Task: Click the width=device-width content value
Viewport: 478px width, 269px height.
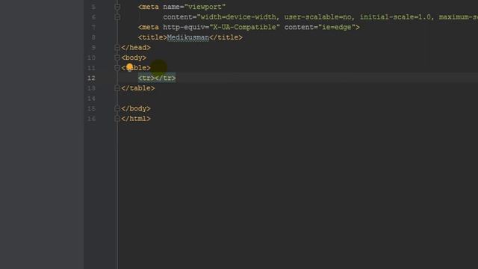Action: point(238,17)
